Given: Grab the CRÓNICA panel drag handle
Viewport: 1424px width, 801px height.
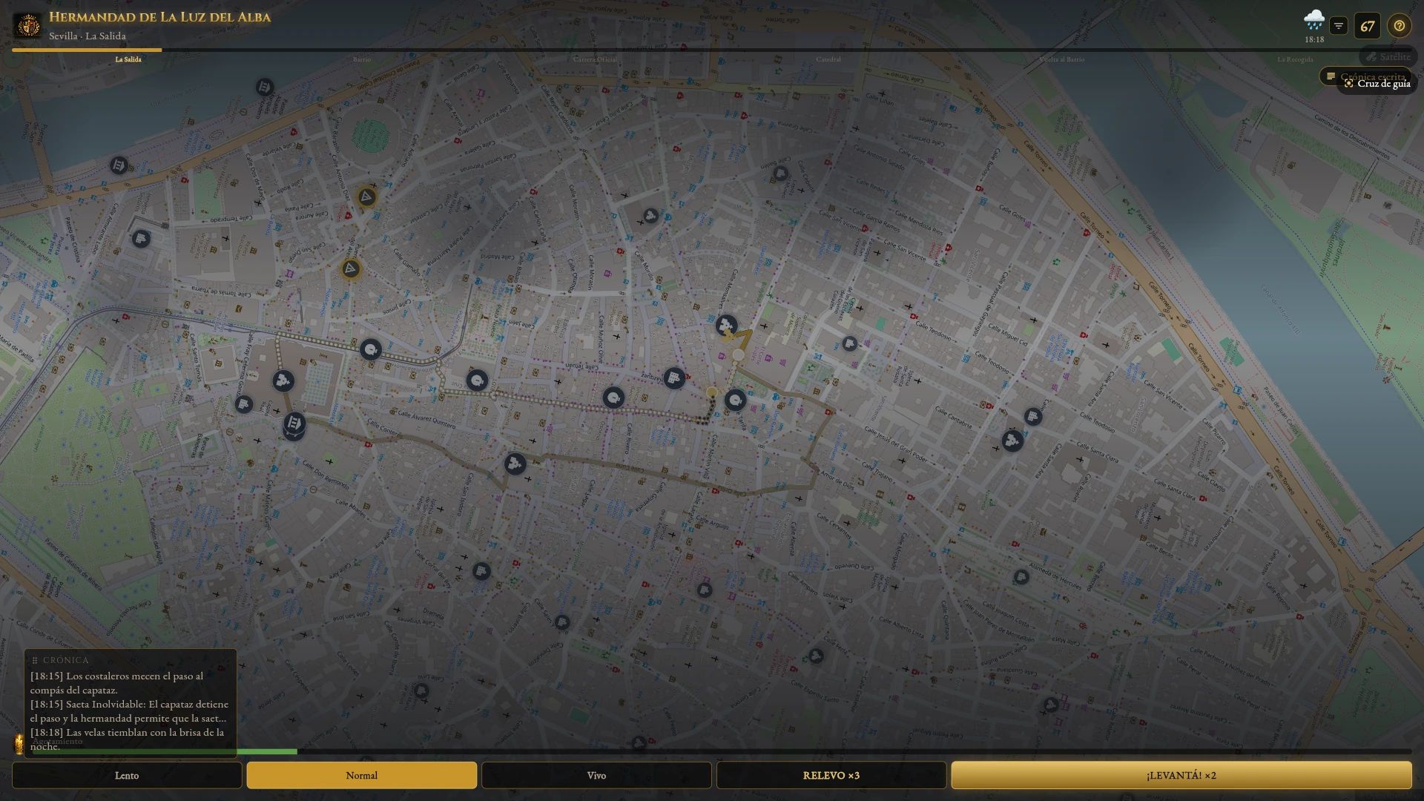Looking at the screenshot, I should tap(35, 660).
